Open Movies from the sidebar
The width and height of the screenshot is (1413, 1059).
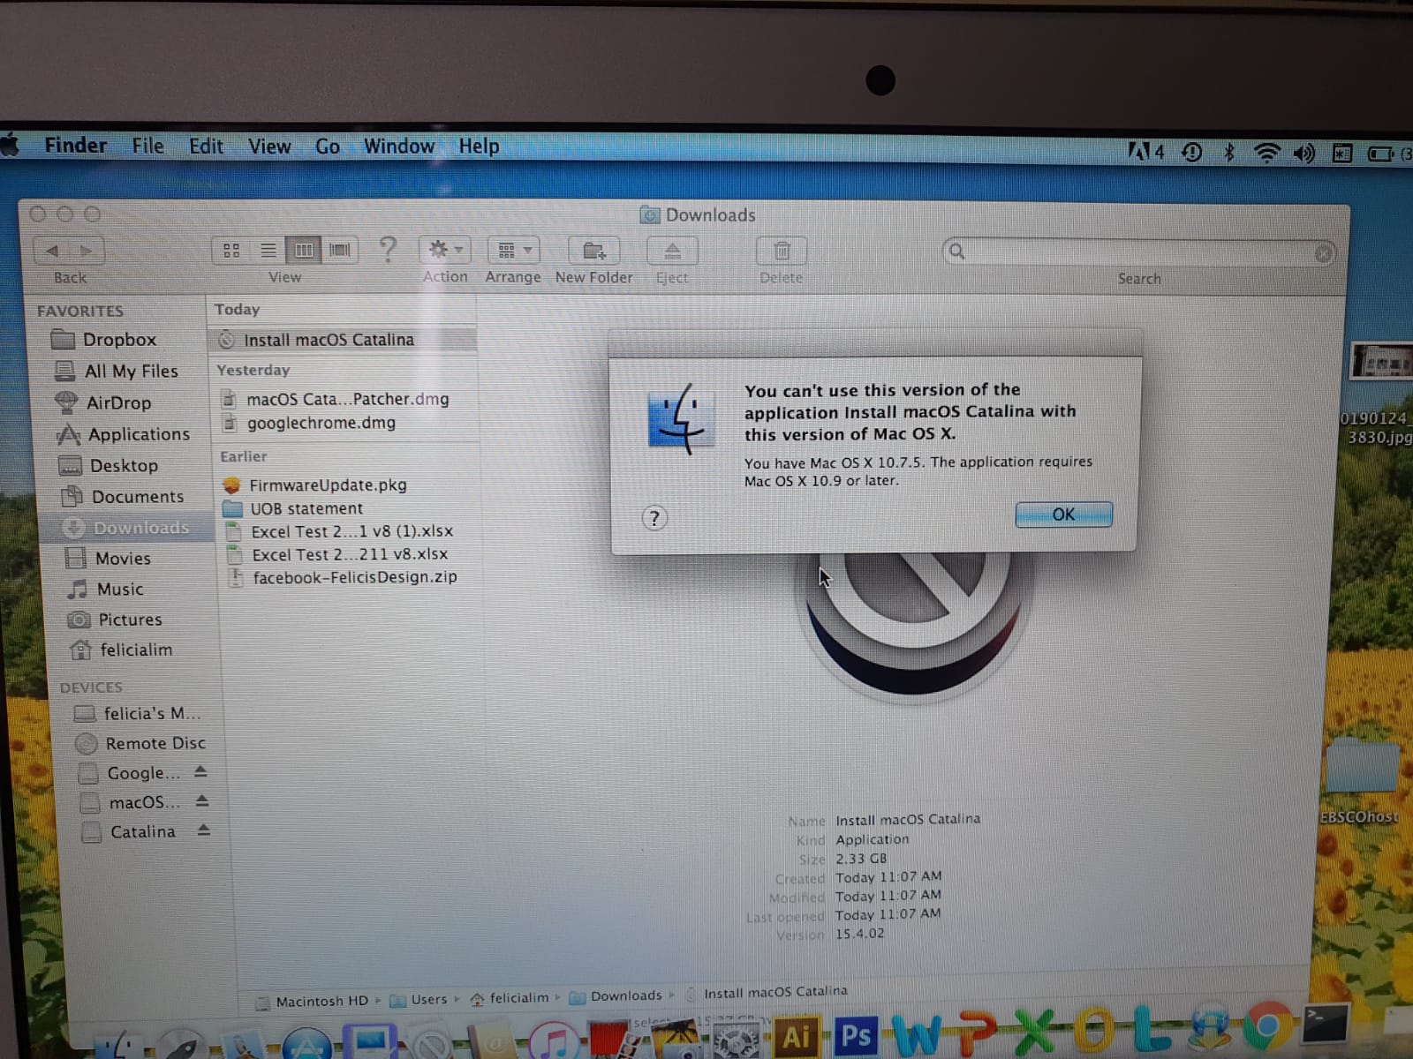[109, 559]
